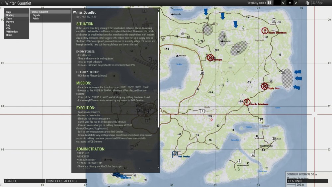Select the southern Hostile Detachment warning marker
Image resolution: width=332 pixels, height=187 pixels.
(x=247, y=102)
